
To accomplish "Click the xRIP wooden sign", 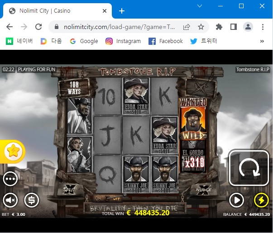I will 201,87.
